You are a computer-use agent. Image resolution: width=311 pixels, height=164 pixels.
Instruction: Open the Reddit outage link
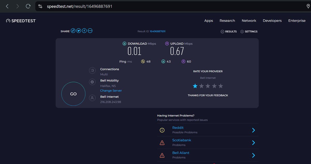(x=178, y=128)
